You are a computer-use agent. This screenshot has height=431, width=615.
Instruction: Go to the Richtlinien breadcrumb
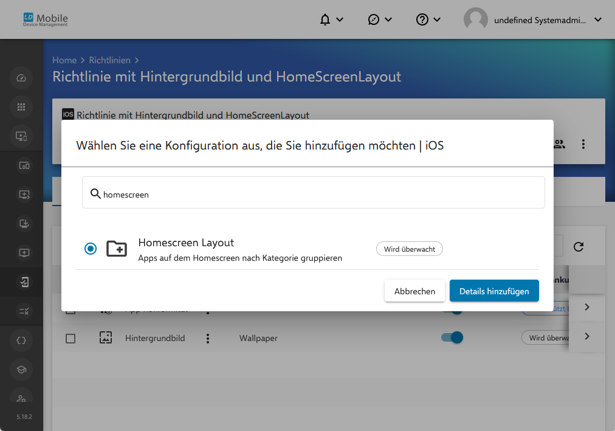pyautogui.click(x=110, y=60)
